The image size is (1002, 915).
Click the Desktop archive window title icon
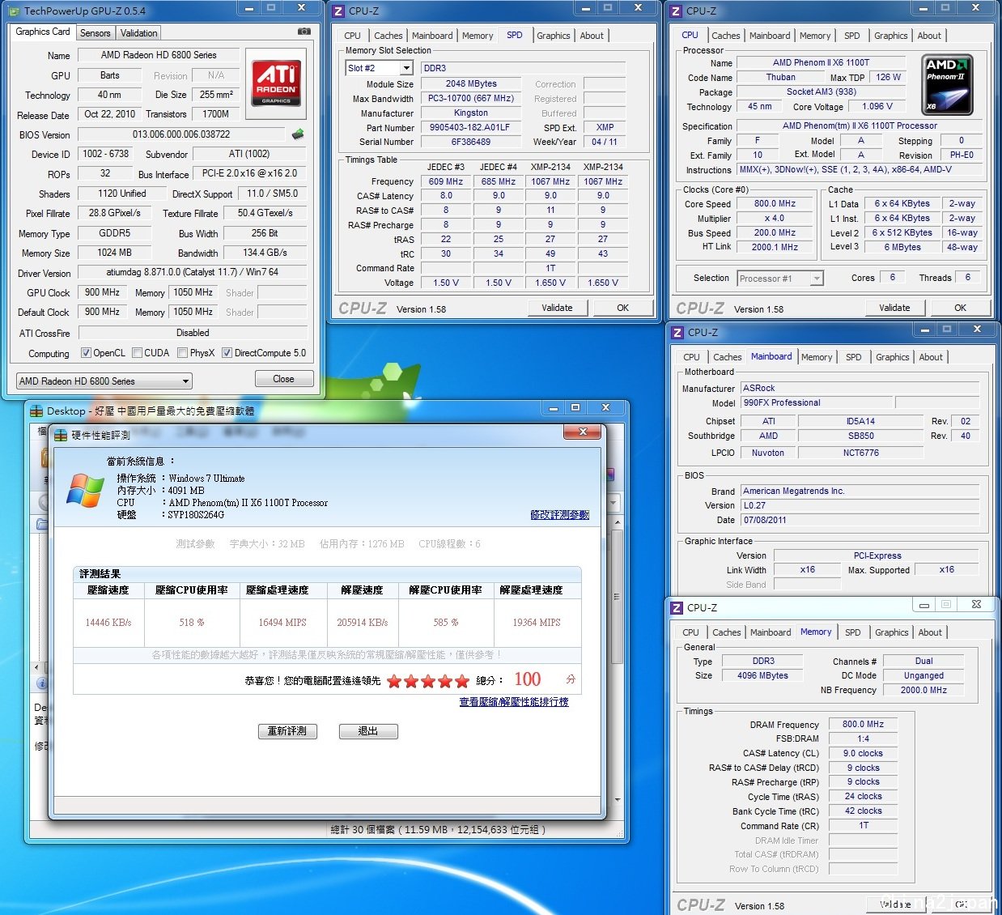(x=36, y=411)
